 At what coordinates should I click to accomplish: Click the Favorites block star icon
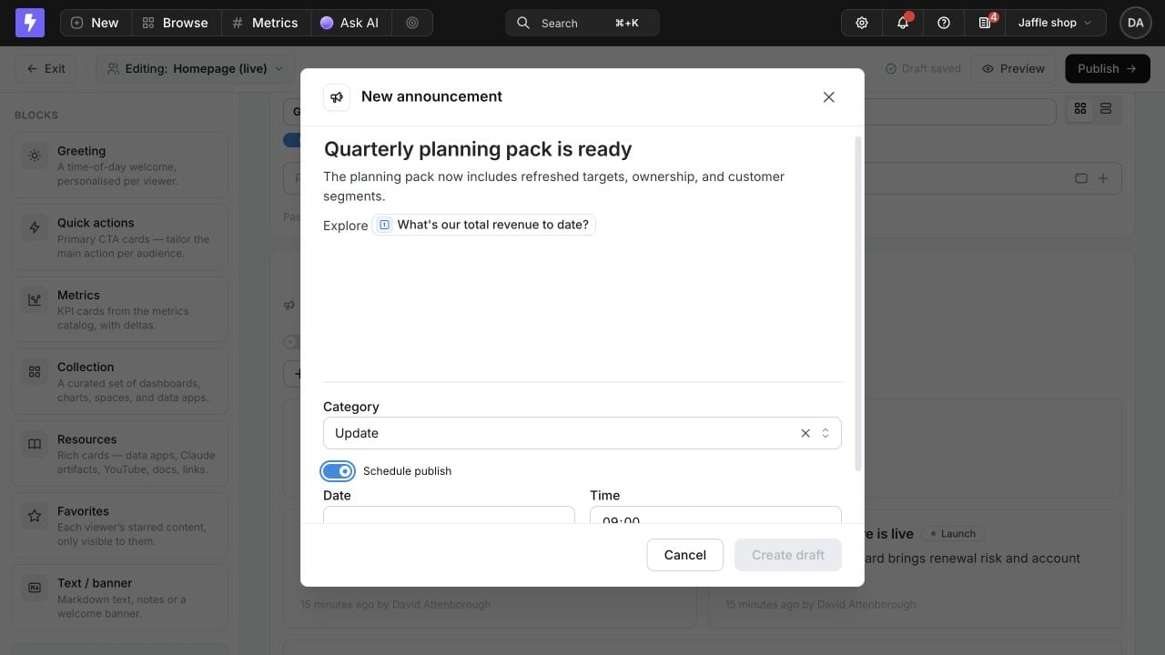[x=35, y=516]
